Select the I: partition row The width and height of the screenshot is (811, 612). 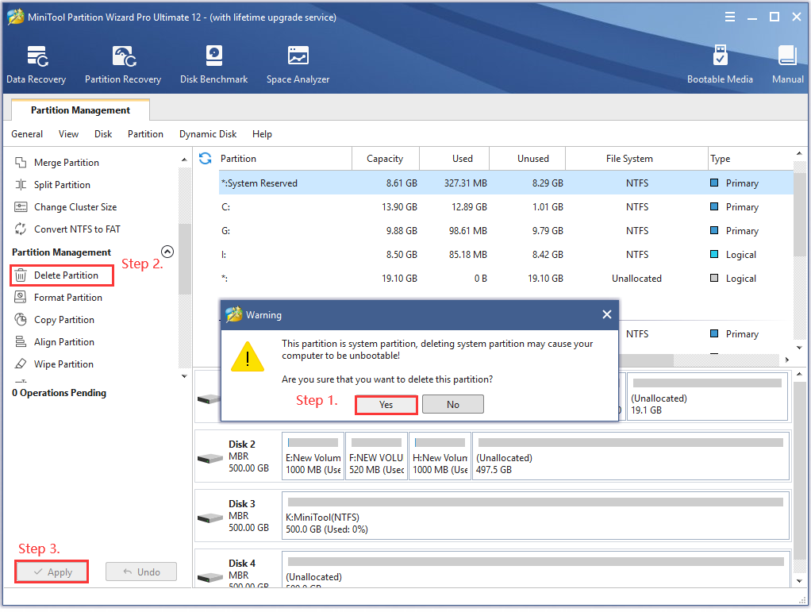pos(505,256)
